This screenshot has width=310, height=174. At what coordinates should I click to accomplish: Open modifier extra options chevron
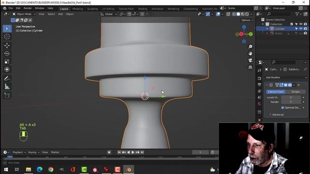pyautogui.click(x=294, y=85)
